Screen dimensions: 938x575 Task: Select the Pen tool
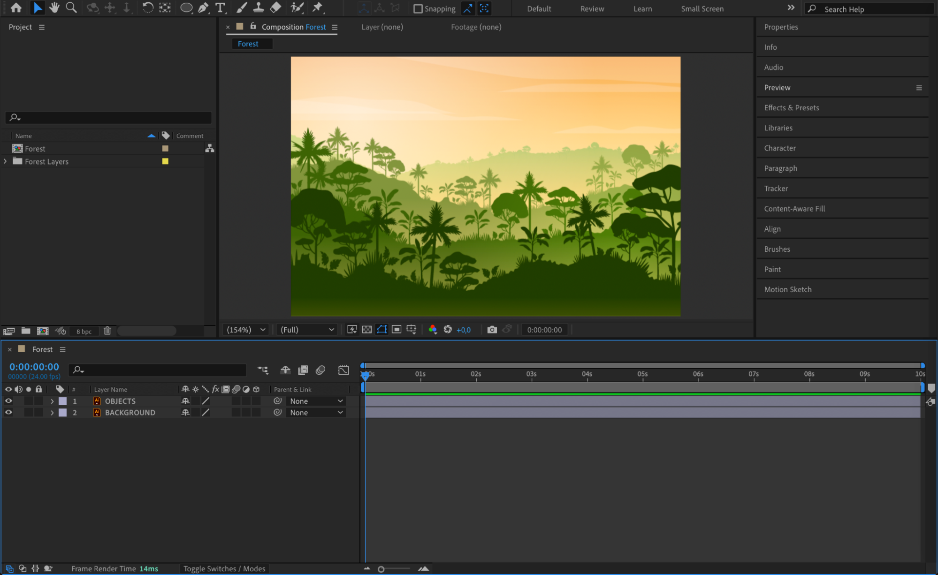(x=203, y=8)
